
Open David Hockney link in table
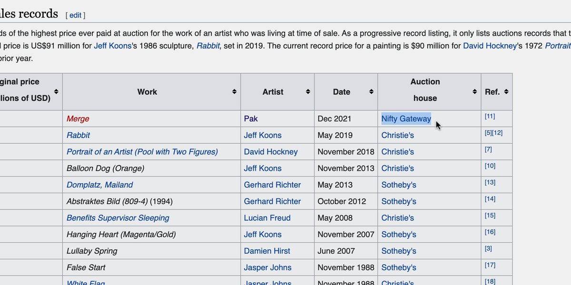click(271, 152)
